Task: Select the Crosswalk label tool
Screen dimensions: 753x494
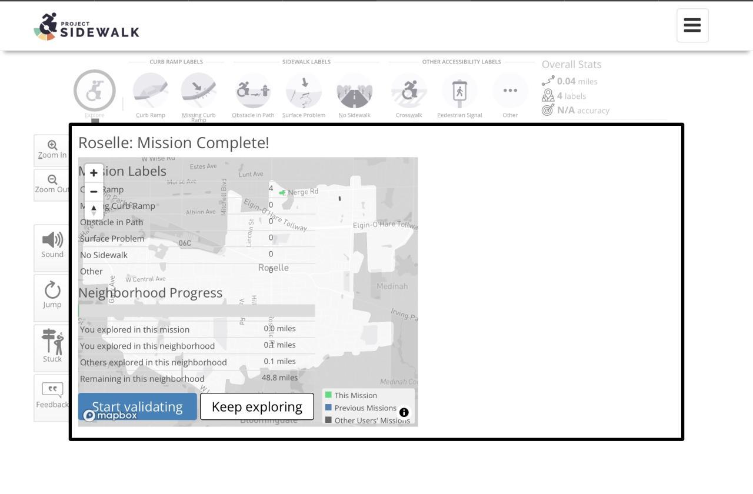Action: (409, 91)
